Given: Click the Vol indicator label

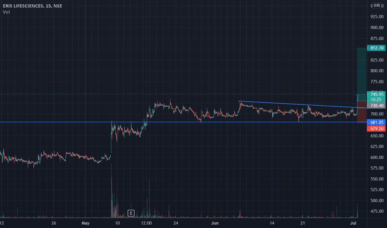Looking at the screenshot, I should tap(6, 12).
